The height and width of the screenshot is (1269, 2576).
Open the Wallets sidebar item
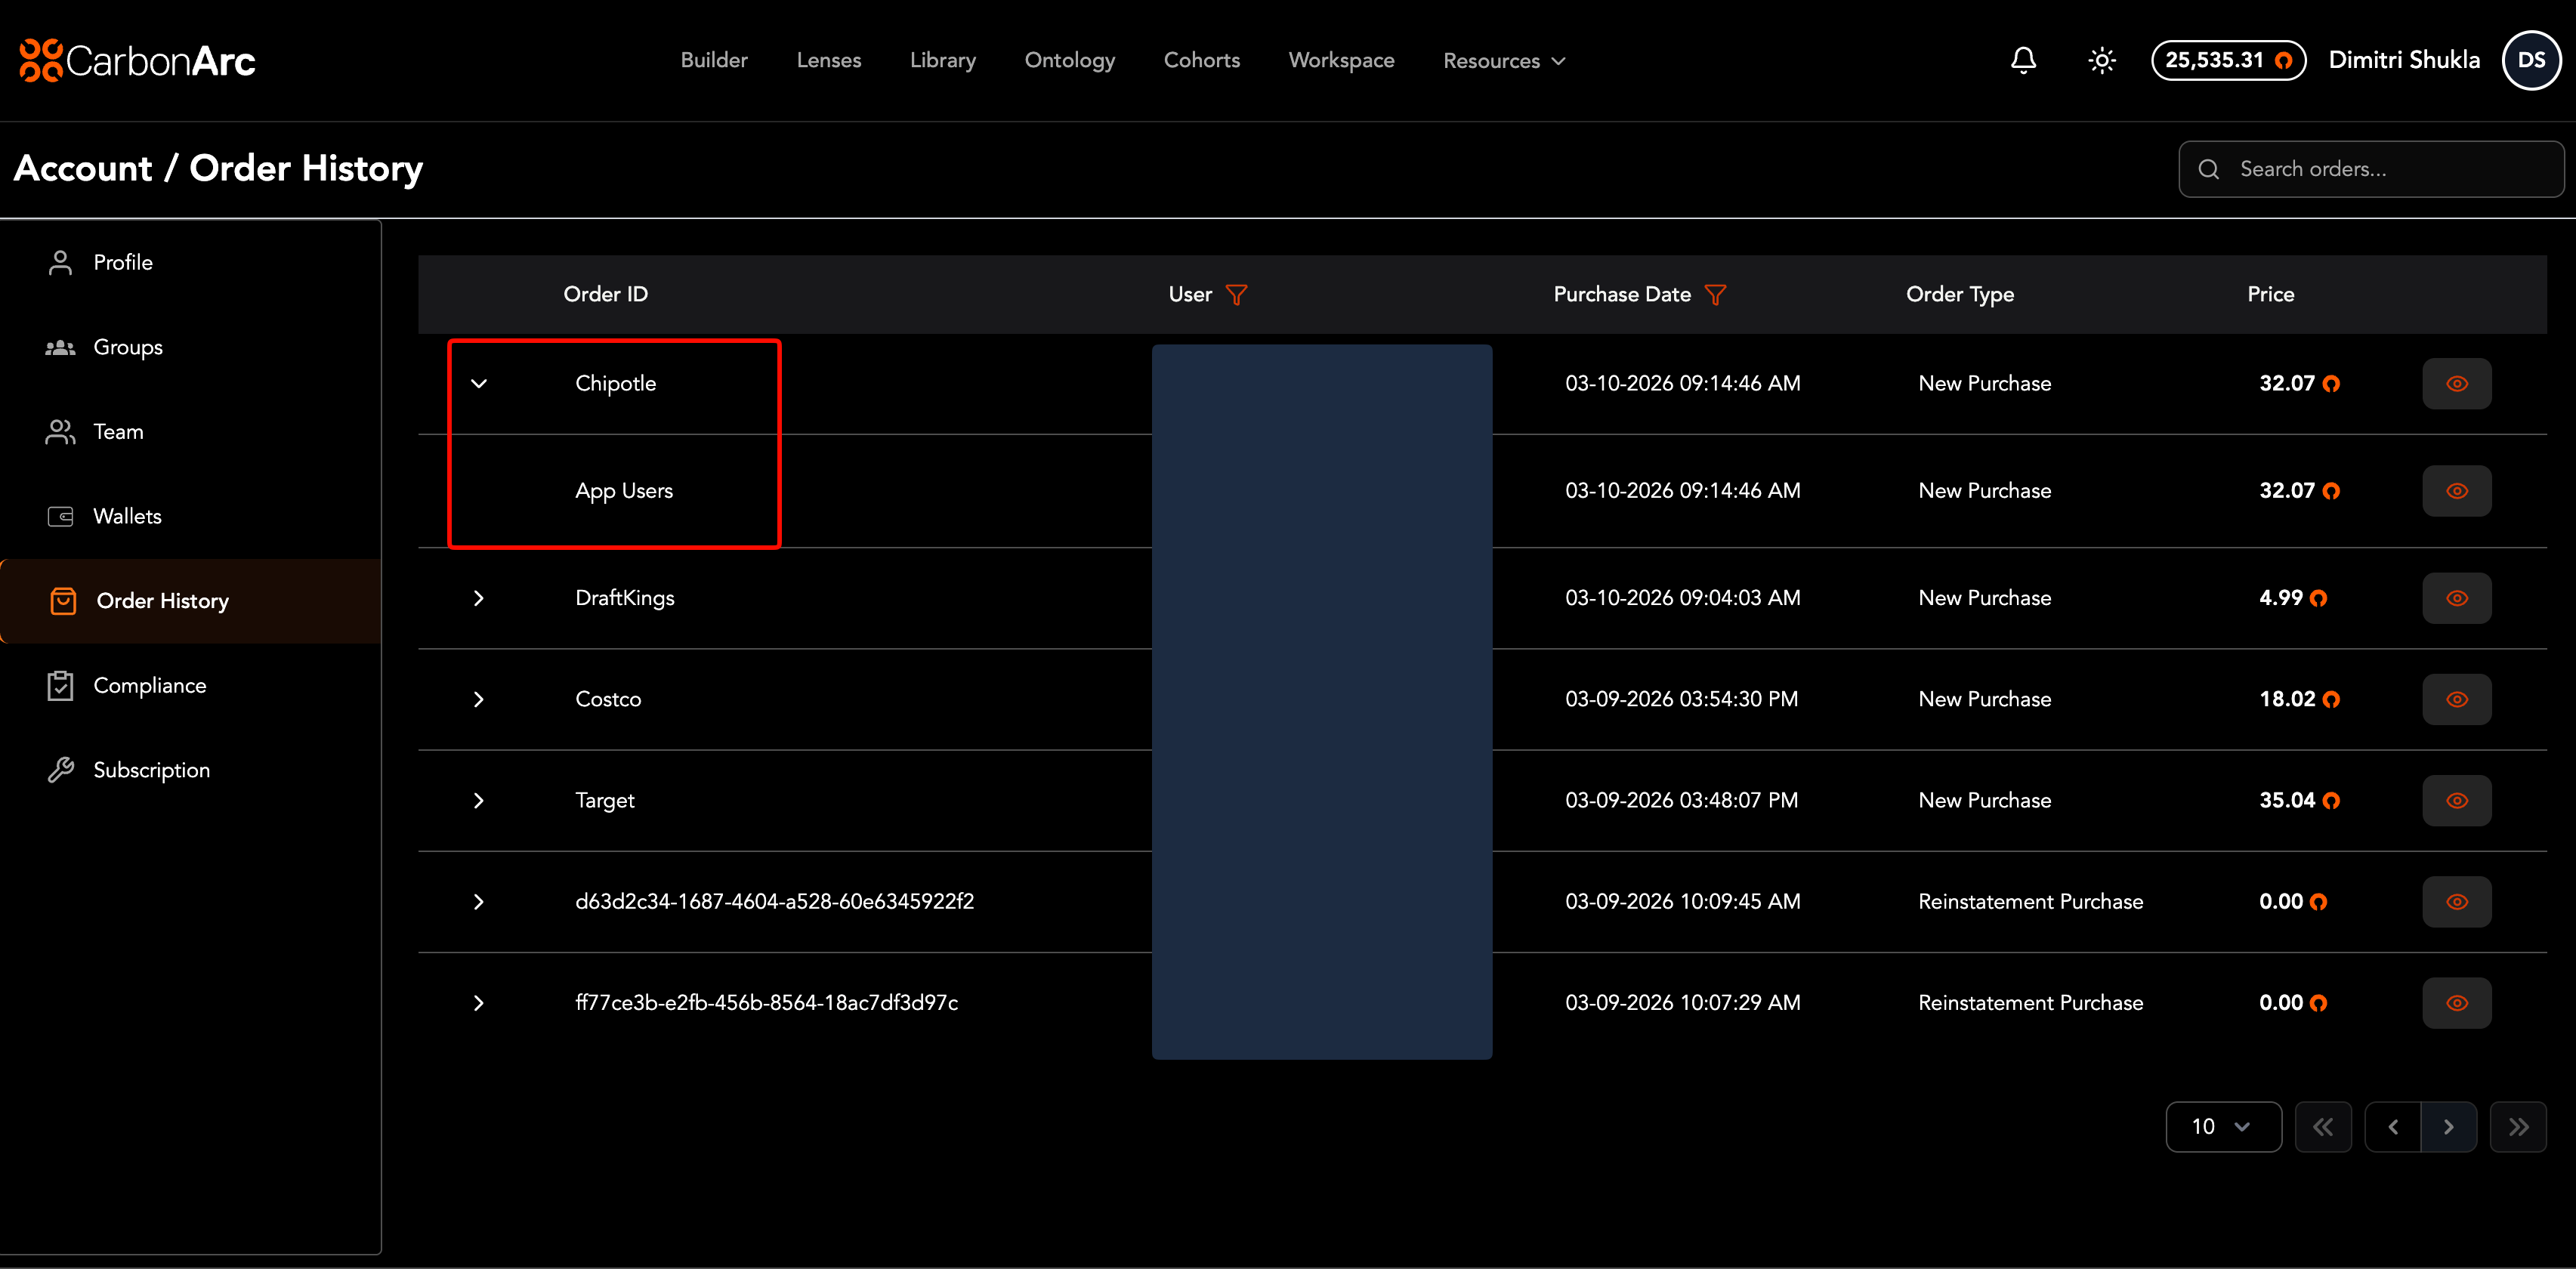point(127,516)
